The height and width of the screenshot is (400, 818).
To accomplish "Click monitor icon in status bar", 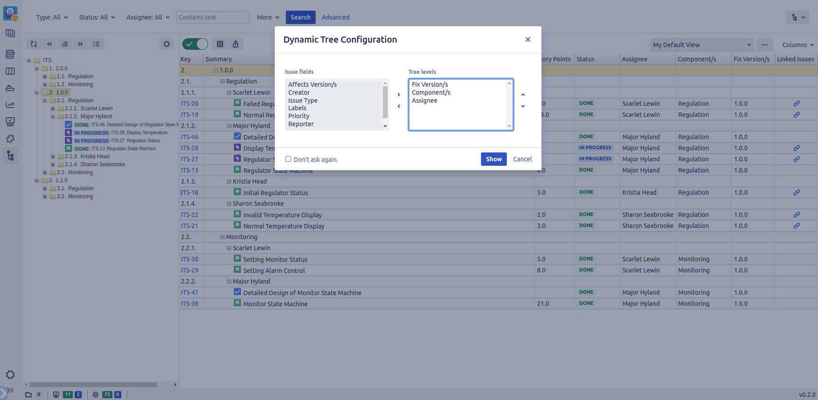I will point(56,395).
